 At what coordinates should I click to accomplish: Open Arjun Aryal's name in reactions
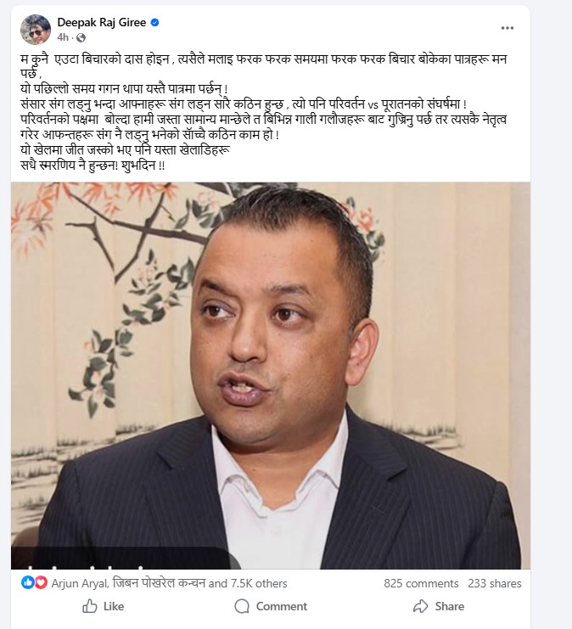pyautogui.click(x=80, y=583)
